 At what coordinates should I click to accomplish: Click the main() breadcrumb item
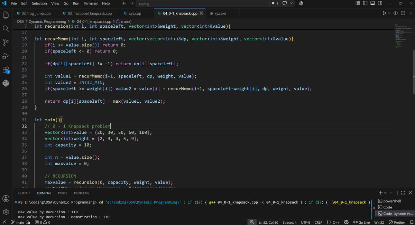tap(123, 21)
